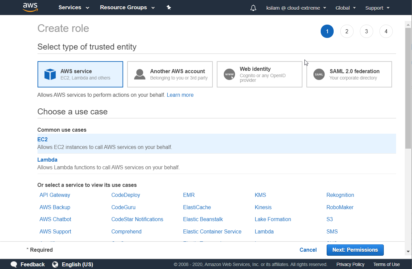This screenshot has width=412, height=269.
Task: Choose the RoboMaker service
Action: tap(340, 207)
